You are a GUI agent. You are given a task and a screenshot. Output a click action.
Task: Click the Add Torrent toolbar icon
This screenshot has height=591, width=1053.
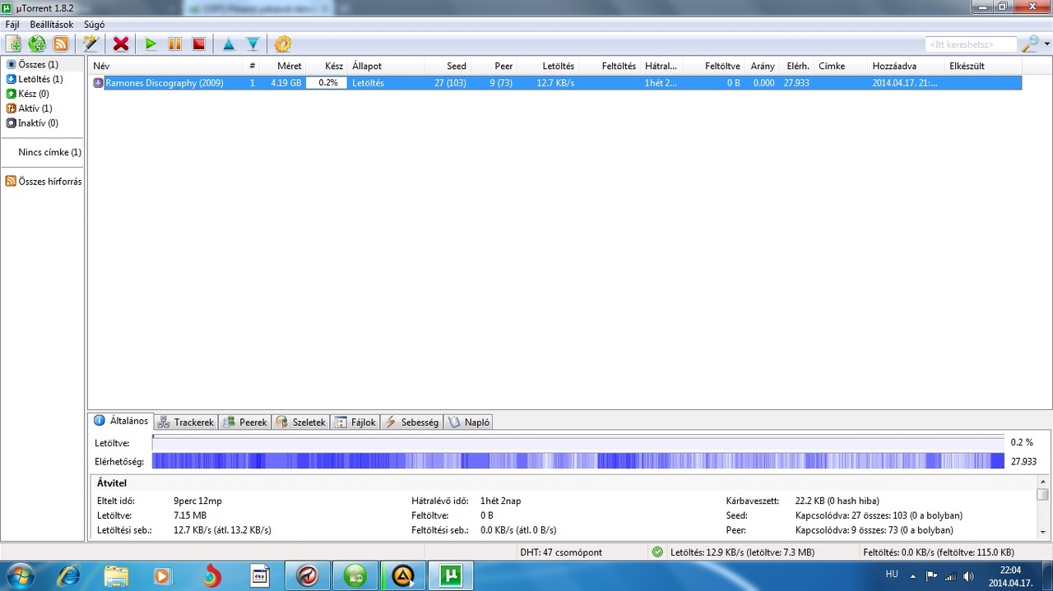tap(13, 44)
